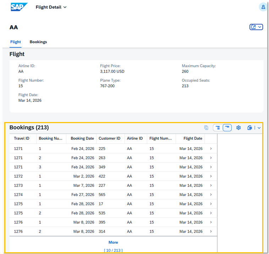Open the user profile avatar
The image size is (269, 254).
point(263,7)
